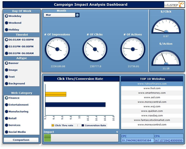Choose the Banner ad type
186x149 pixels.
tap(7, 63)
